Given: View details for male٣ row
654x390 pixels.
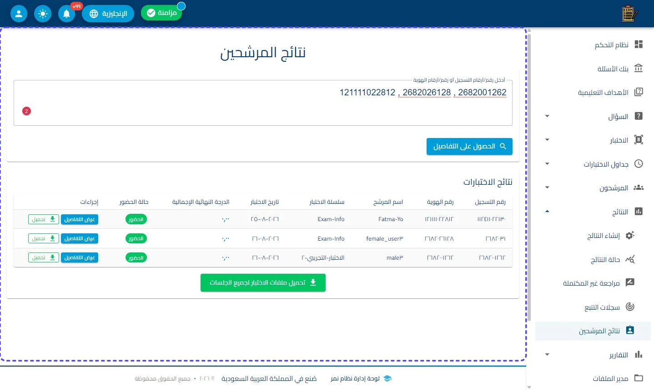Looking at the screenshot, I should 80,257.
